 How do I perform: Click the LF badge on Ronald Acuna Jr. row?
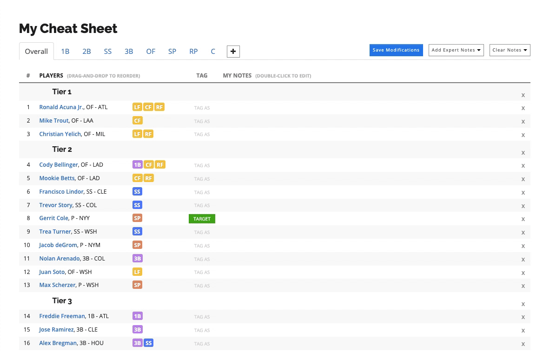click(137, 107)
